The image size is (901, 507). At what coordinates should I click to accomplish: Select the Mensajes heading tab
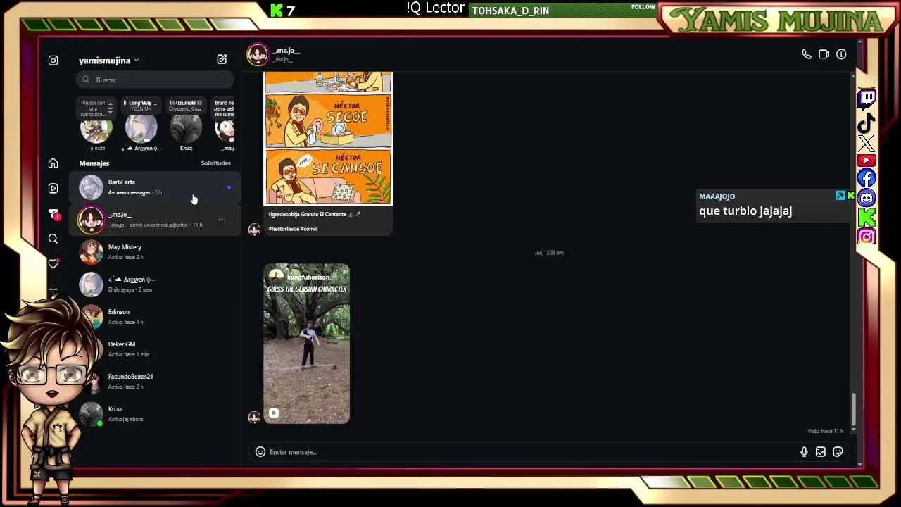(x=94, y=163)
